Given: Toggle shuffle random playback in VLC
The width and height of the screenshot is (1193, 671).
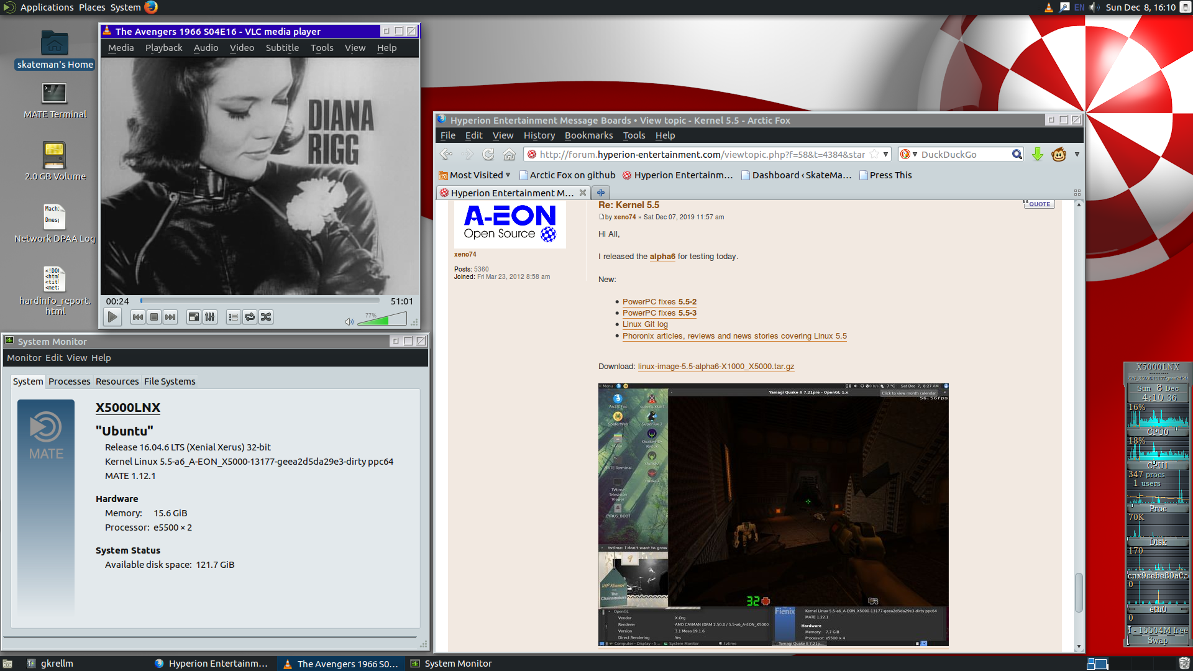Looking at the screenshot, I should coord(266,317).
